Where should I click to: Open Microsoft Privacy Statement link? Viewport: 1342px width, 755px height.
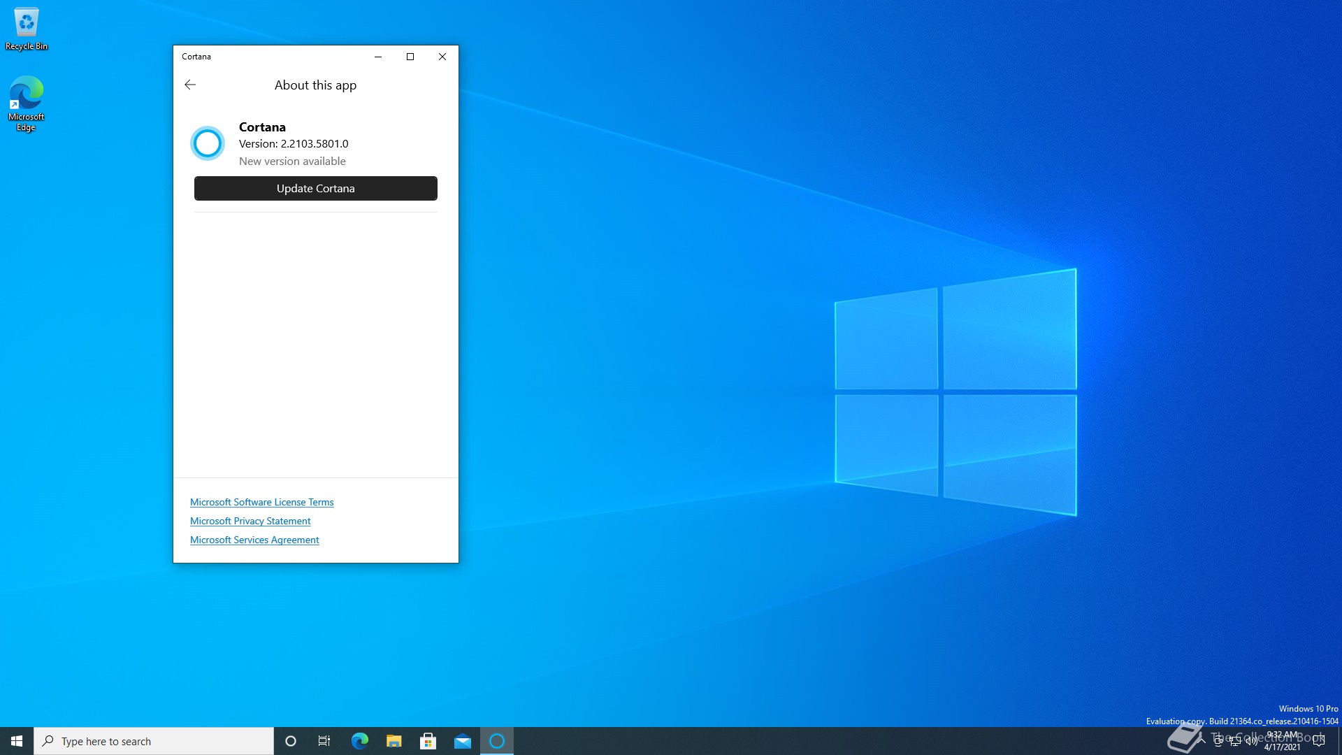250,521
